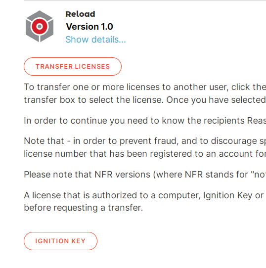Open the Show details... link
This screenshot has height=268, width=266.
[x=95, y=40]
